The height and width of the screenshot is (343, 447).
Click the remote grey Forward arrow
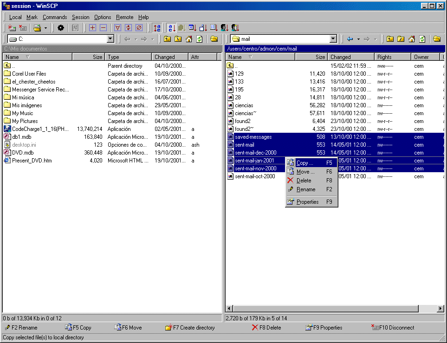(367, 39)
